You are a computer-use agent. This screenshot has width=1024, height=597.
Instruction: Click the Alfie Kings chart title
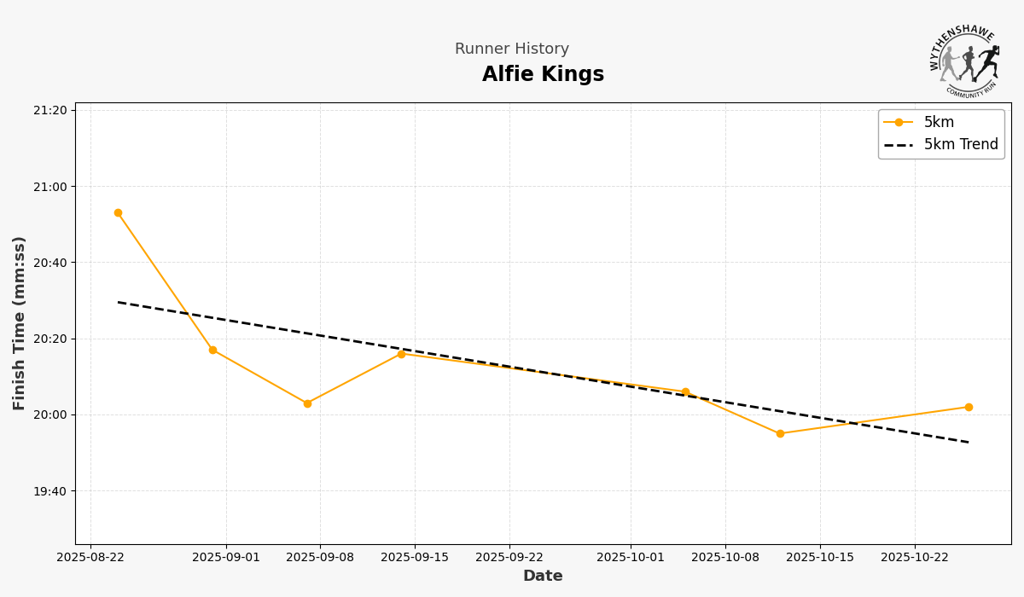543,75
